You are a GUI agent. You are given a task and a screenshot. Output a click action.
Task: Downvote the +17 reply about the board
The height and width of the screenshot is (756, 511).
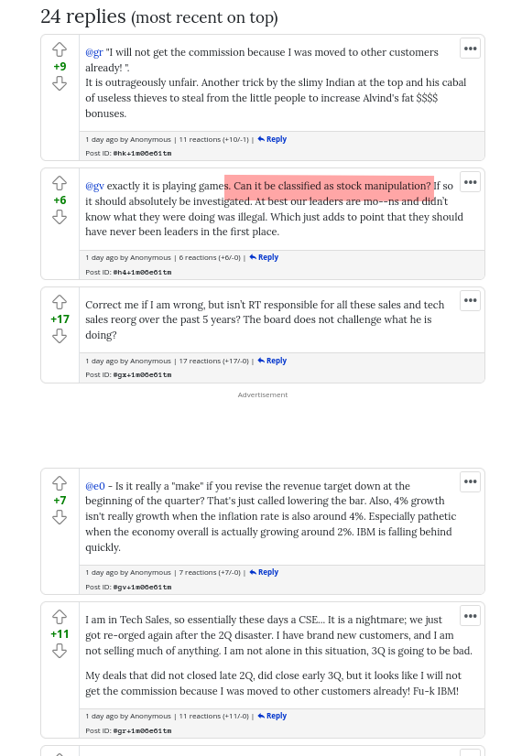[x=60, y=336]
